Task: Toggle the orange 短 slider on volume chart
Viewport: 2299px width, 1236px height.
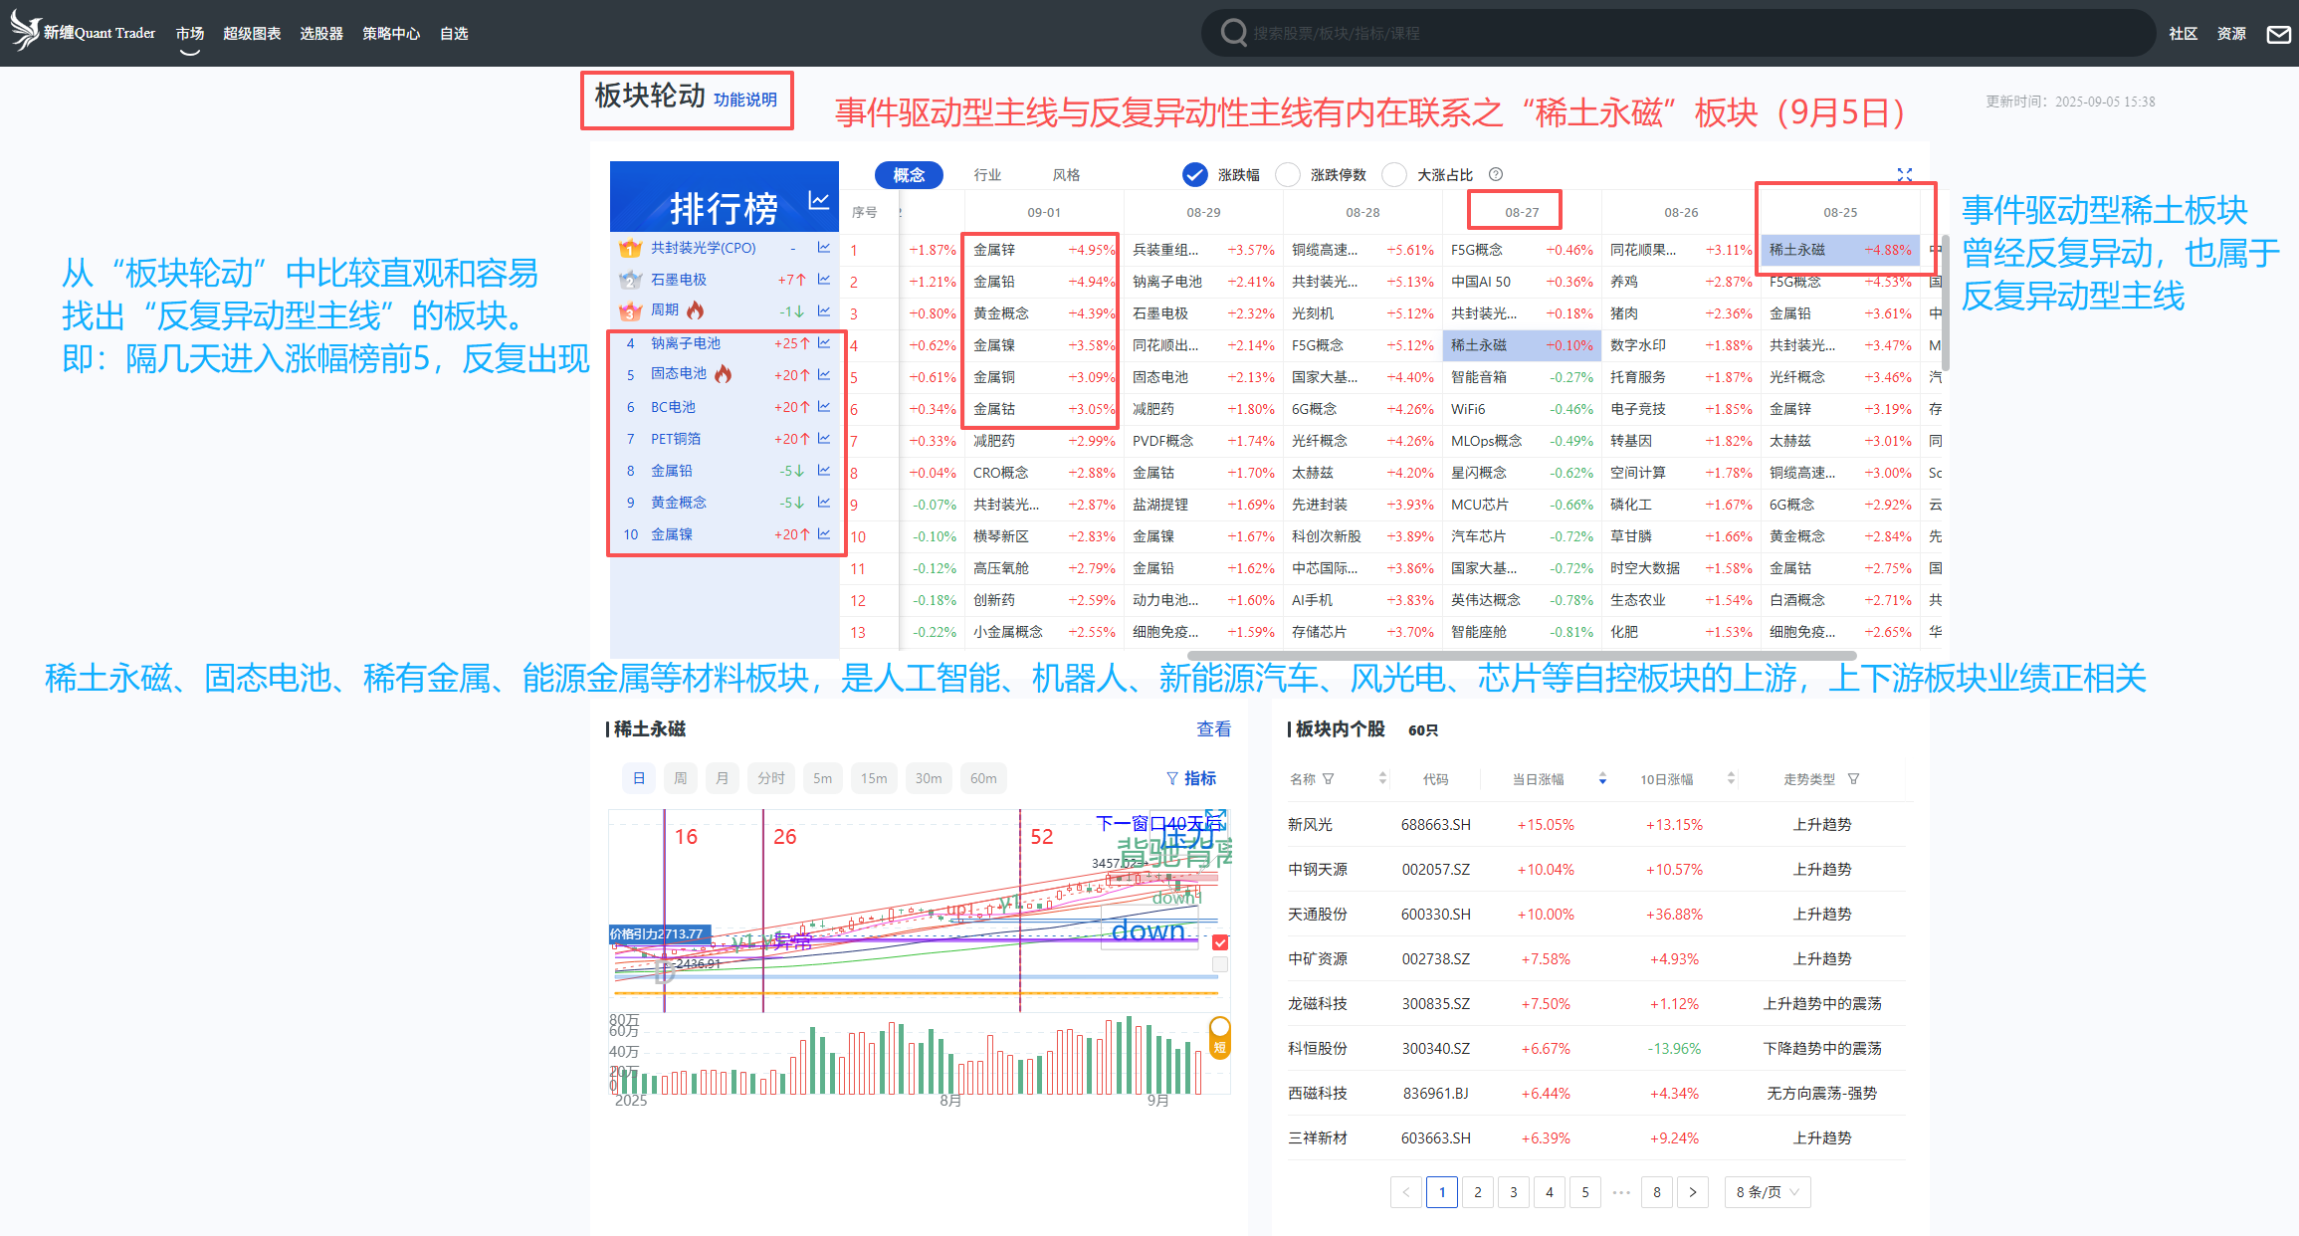Action: (1219, 1038)
